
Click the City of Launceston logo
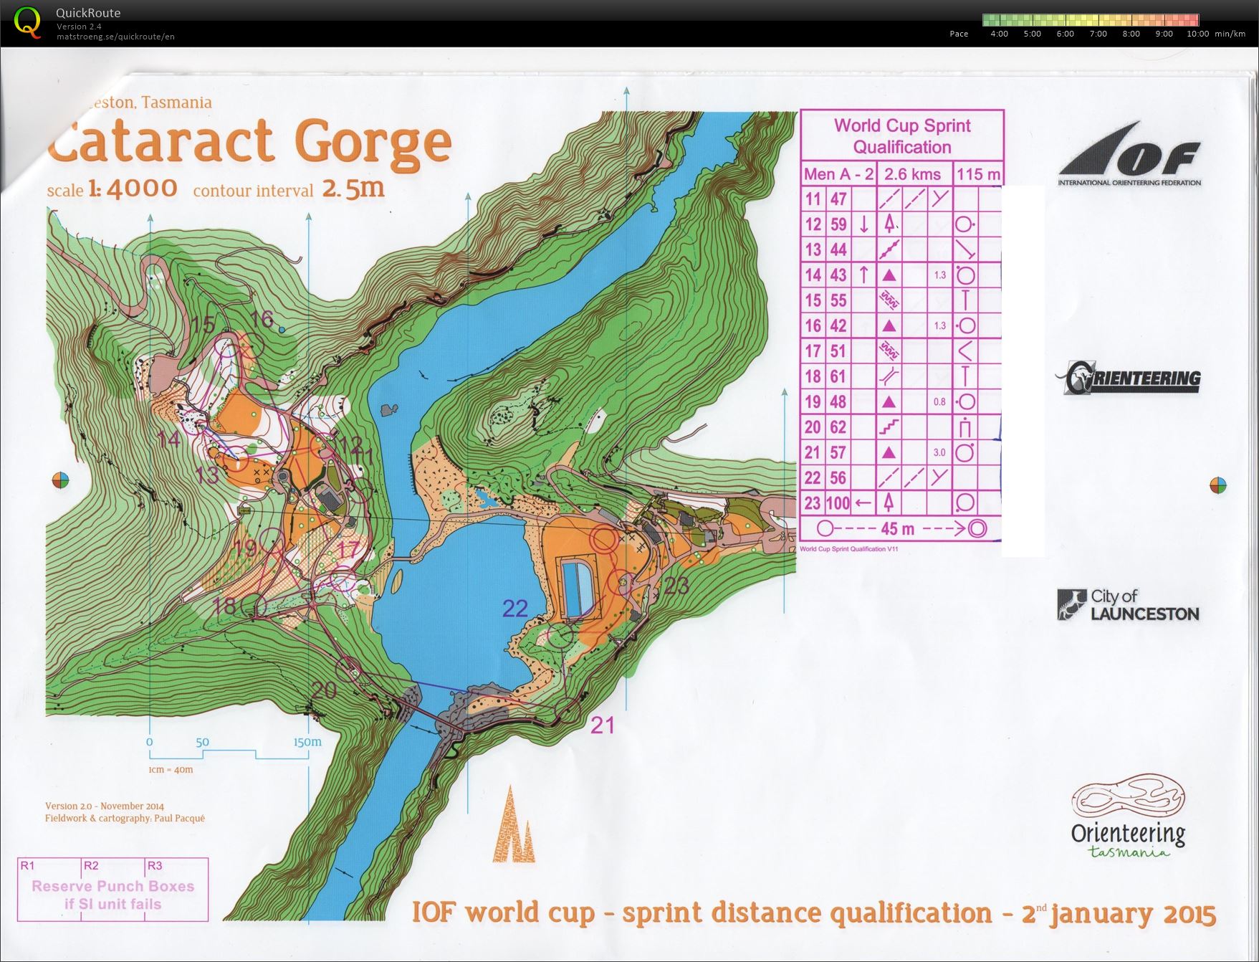coord(1128,605)
